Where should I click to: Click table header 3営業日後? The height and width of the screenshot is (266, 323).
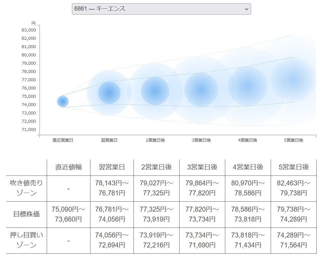[x=202, y=167]
